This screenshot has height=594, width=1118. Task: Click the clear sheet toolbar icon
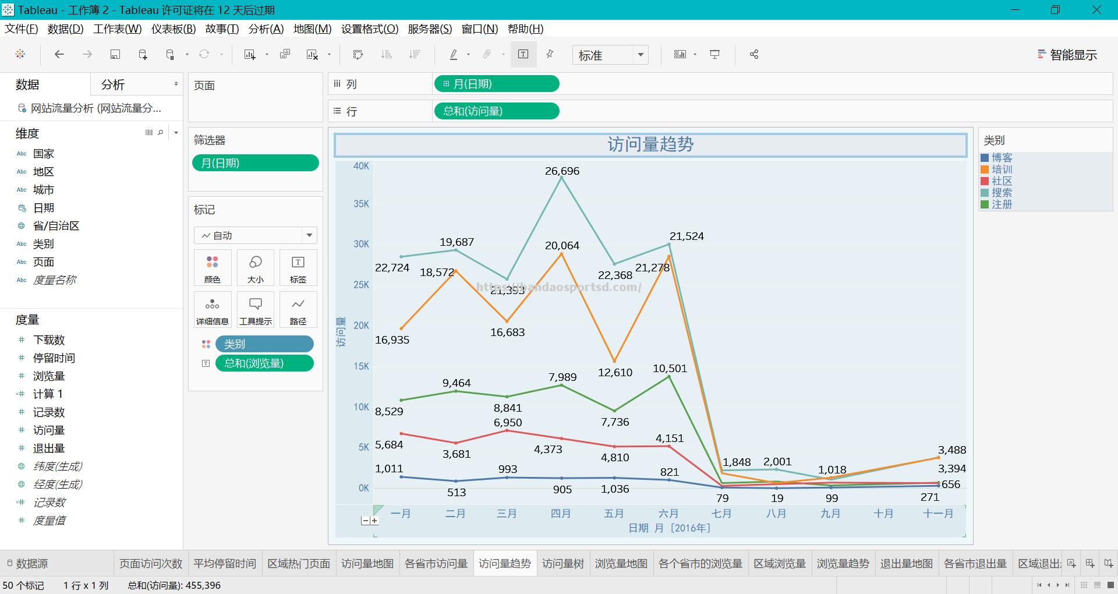click(312, 54)
